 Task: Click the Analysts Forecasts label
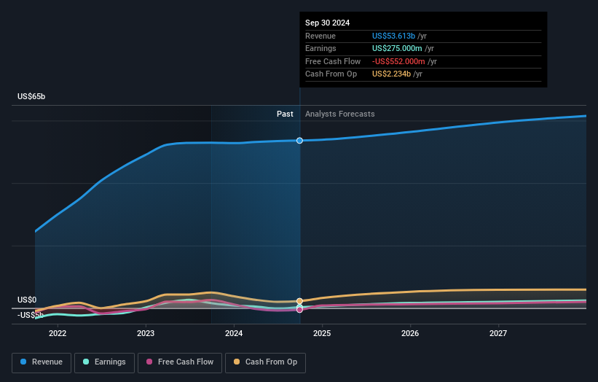pos(340,114)
